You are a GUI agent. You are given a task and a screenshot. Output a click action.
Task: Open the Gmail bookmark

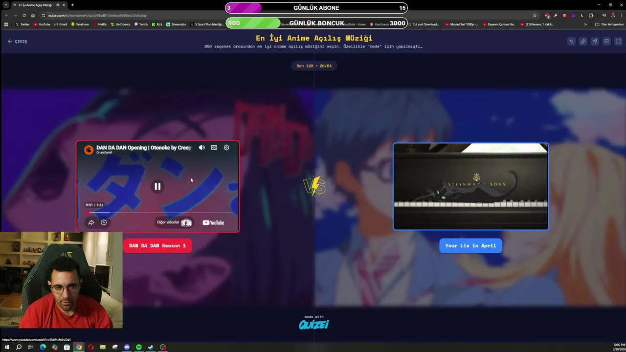coord(61,24)
